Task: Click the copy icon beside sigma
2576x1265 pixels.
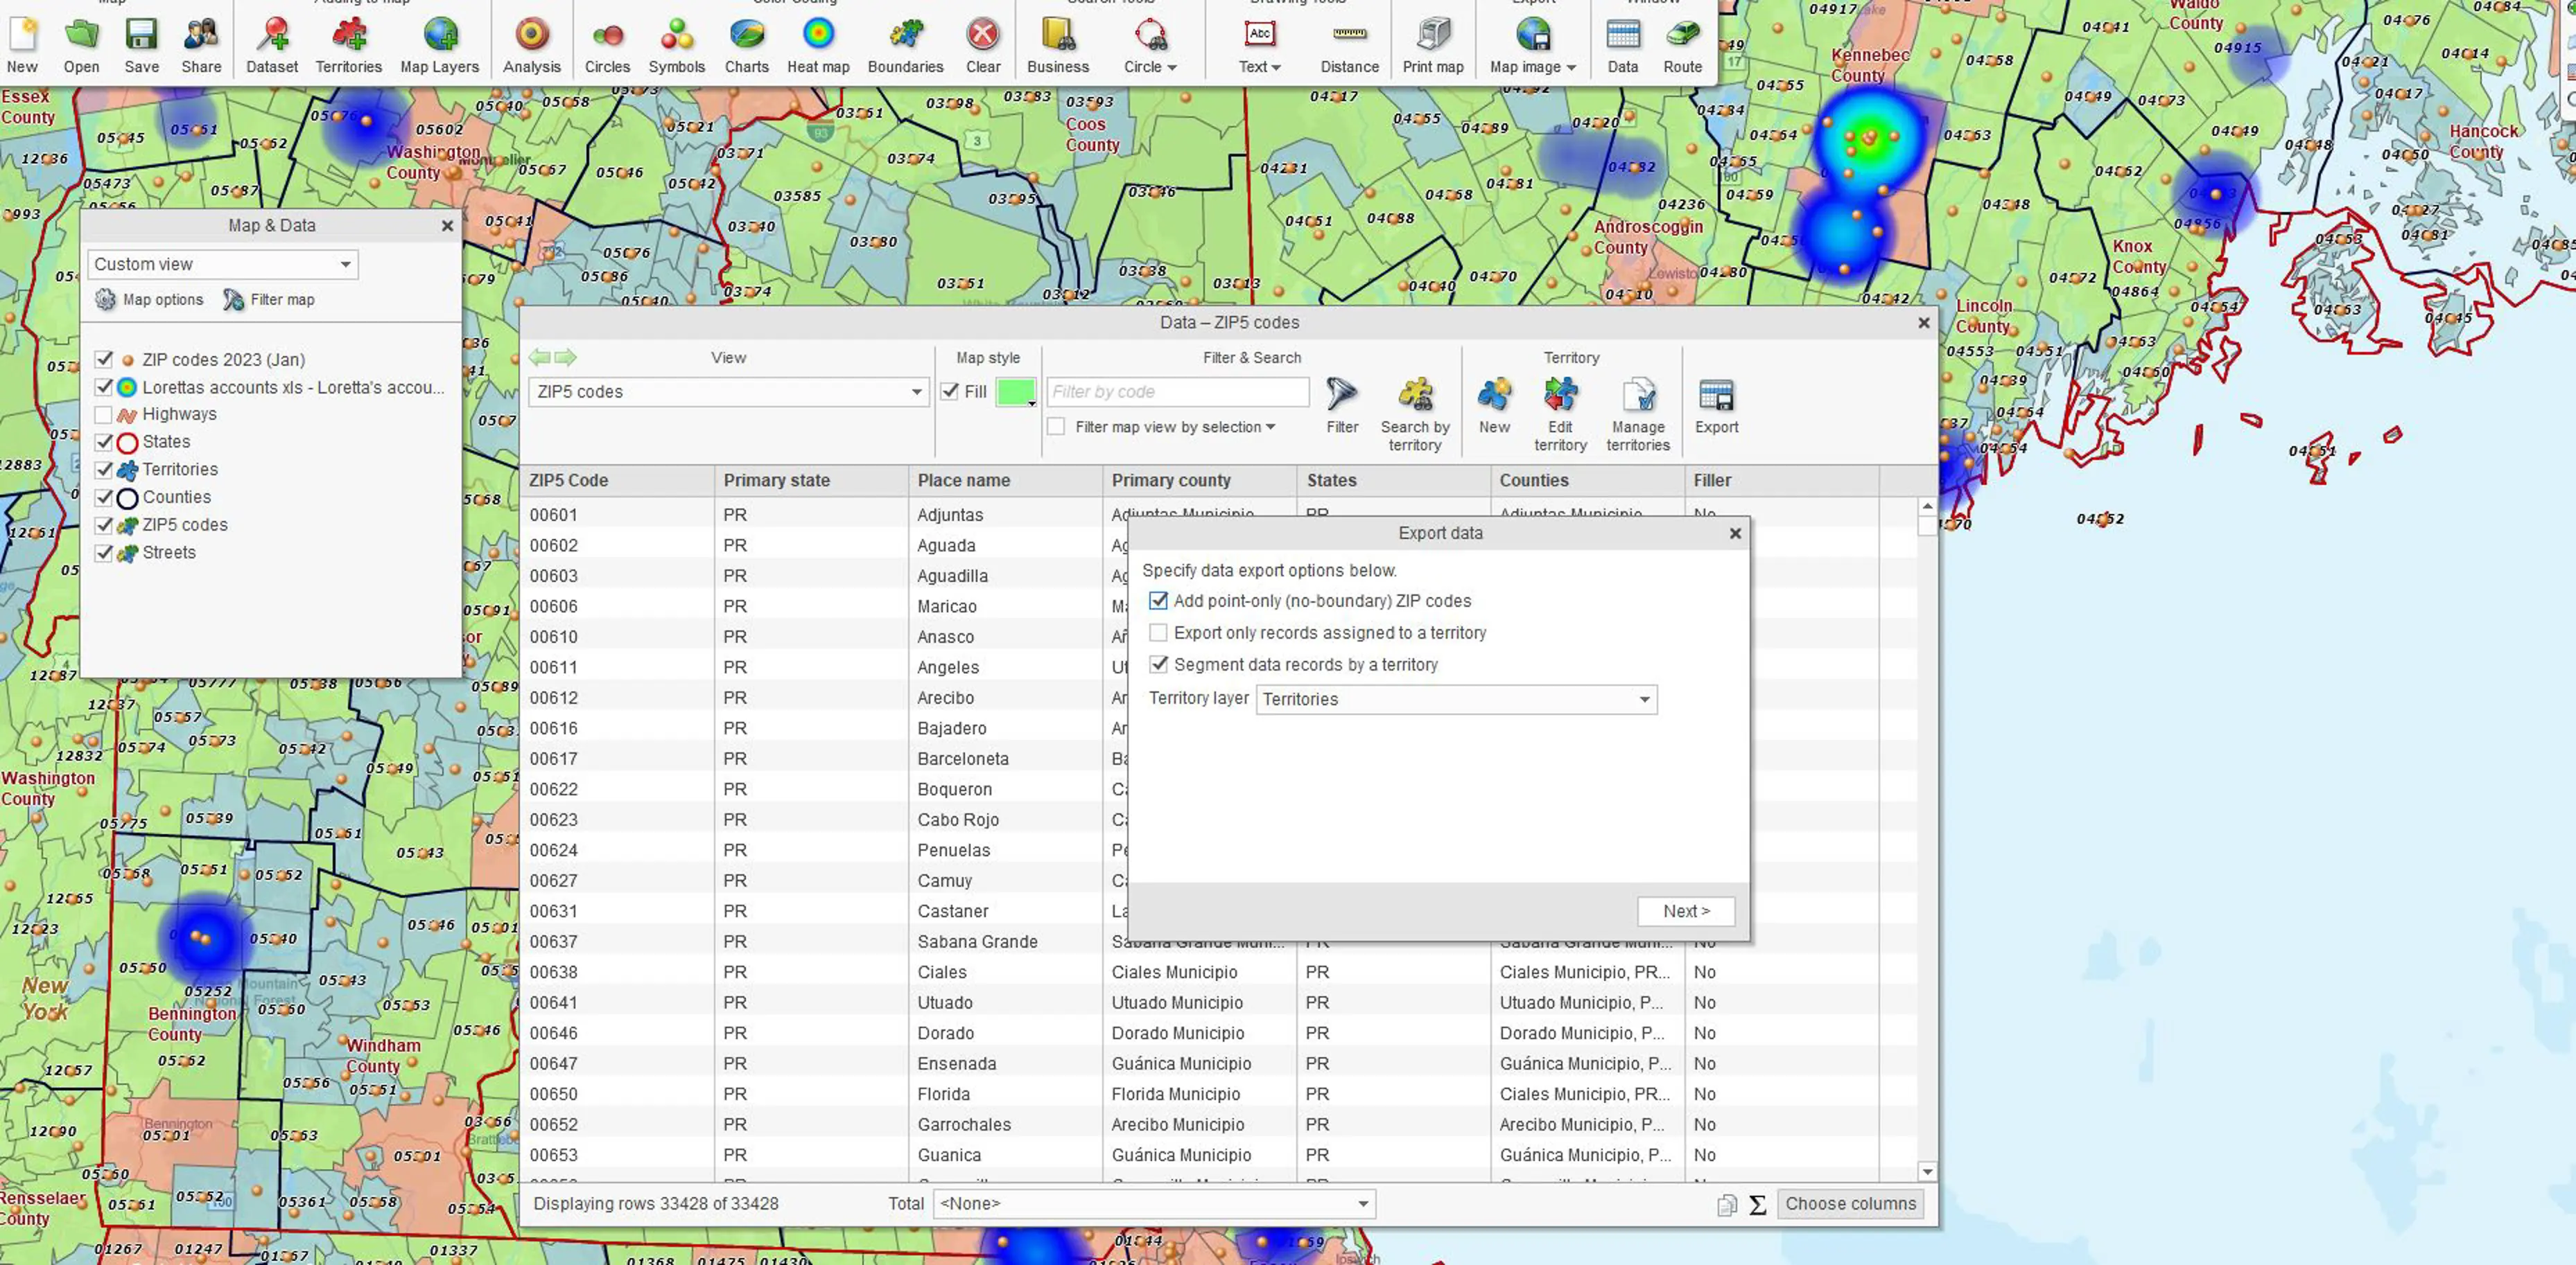Action: [x=1727, y=1205]
